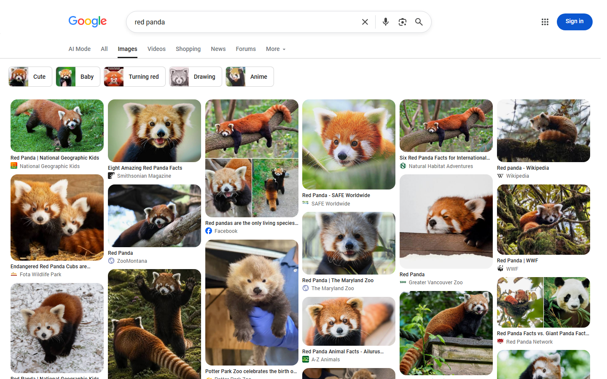Filter results by the Cute chip
This screenshot has width=607, height=379.
click(30, 77)
